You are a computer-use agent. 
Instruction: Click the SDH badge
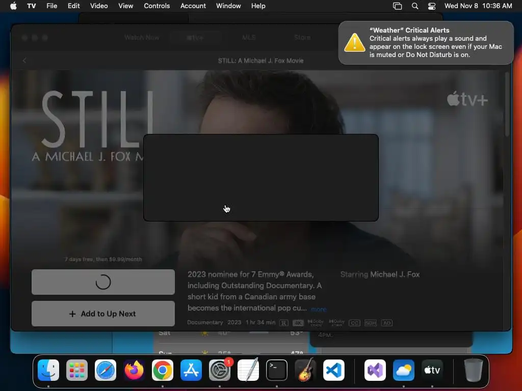pos(370,323)
